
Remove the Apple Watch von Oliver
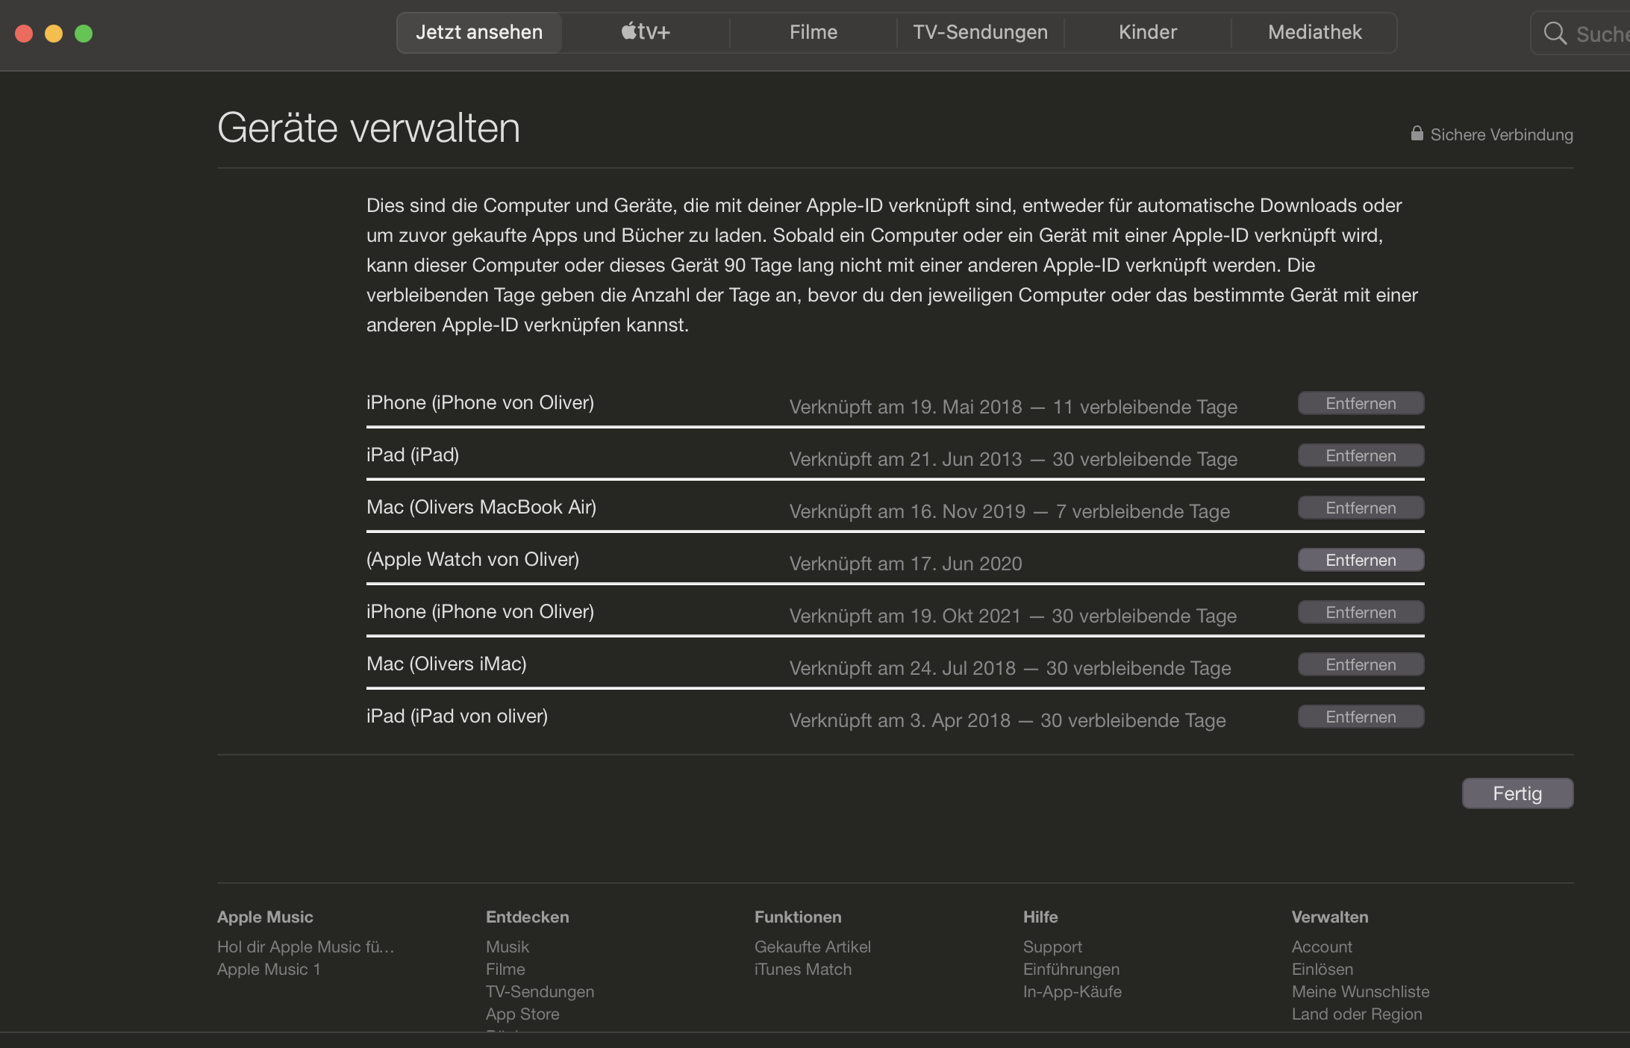(1361, 561)
